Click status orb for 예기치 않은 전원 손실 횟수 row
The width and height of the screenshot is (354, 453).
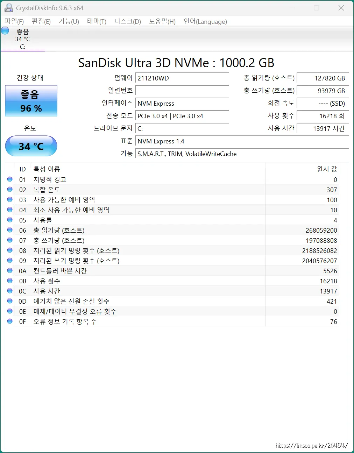click(x=10, y=301)
